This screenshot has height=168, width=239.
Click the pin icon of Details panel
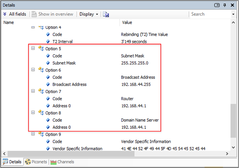click(x=225, y=5)
